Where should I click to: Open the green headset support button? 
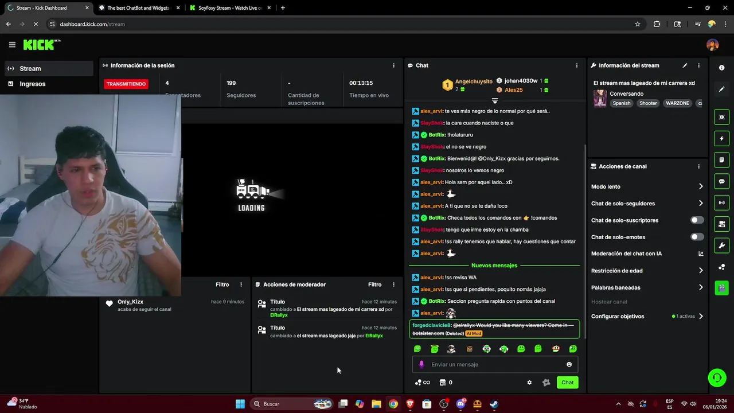click(x=716, y=377)
